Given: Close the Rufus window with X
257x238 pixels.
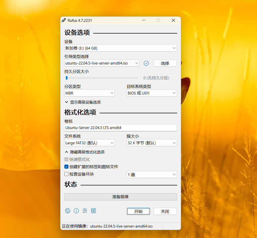Looking at the screenshot, I should click(173, 20).
